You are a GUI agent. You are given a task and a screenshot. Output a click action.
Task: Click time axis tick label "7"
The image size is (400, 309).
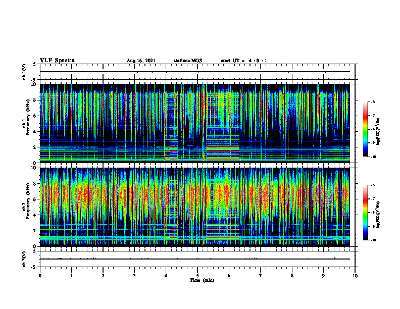tap(261, 276)
